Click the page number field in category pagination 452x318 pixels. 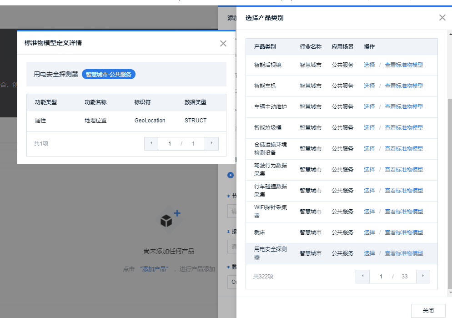[381, 276]
